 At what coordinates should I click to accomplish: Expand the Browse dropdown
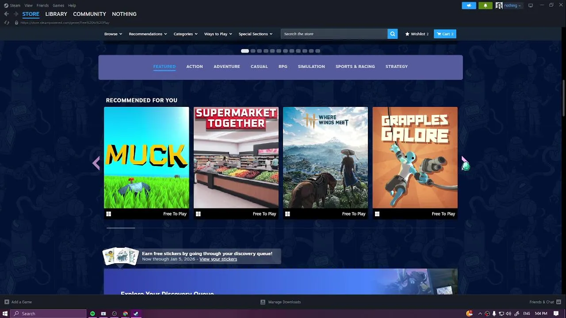[113, 34]
